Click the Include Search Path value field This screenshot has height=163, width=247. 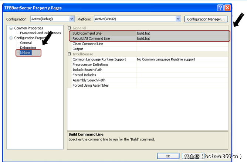point(181,70)
